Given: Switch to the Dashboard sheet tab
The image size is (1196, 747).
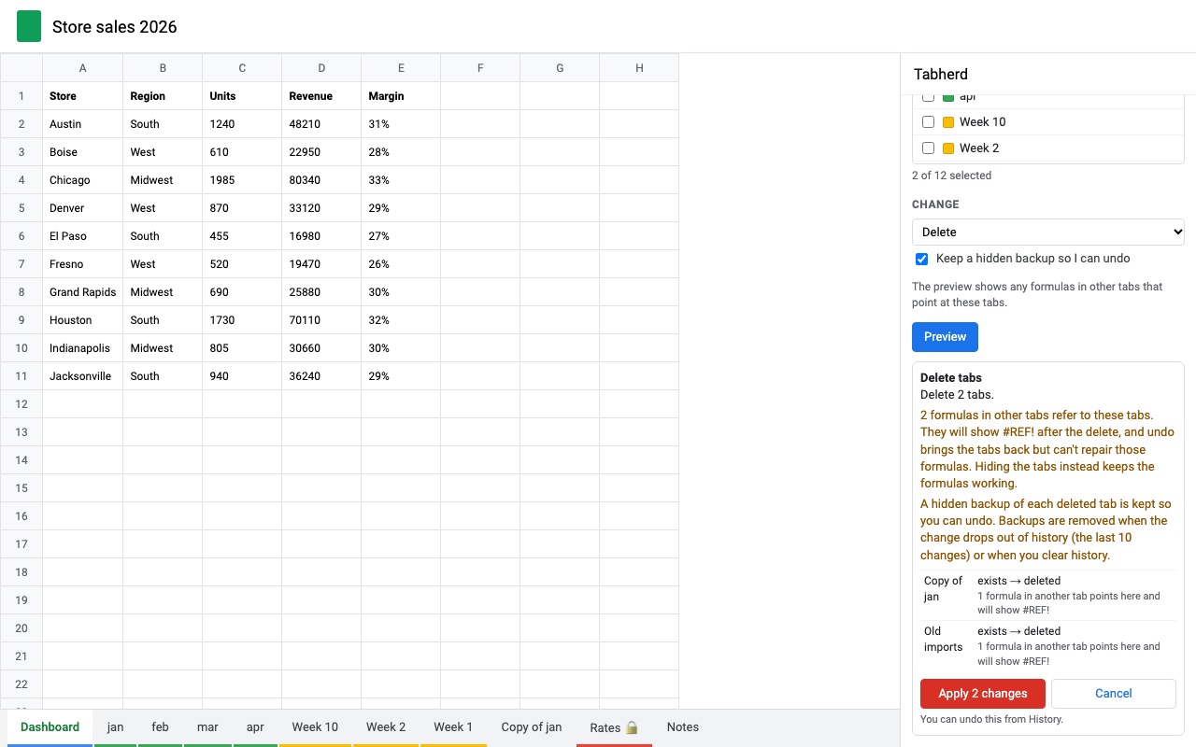Looking at the screenshot, I should click(50, 727).
